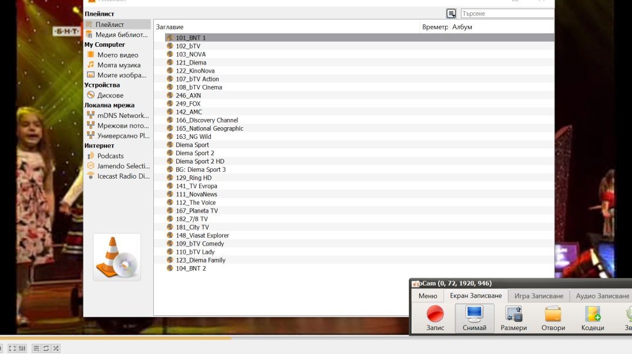The width and height of the screenshot is (632, 354).
Task: Open Моите изображения in the sidebar
Action: pos(117,75)
